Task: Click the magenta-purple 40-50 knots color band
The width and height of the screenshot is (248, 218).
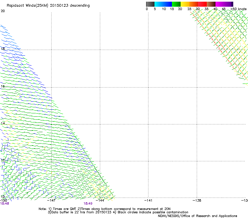Action: click(224, 4)
